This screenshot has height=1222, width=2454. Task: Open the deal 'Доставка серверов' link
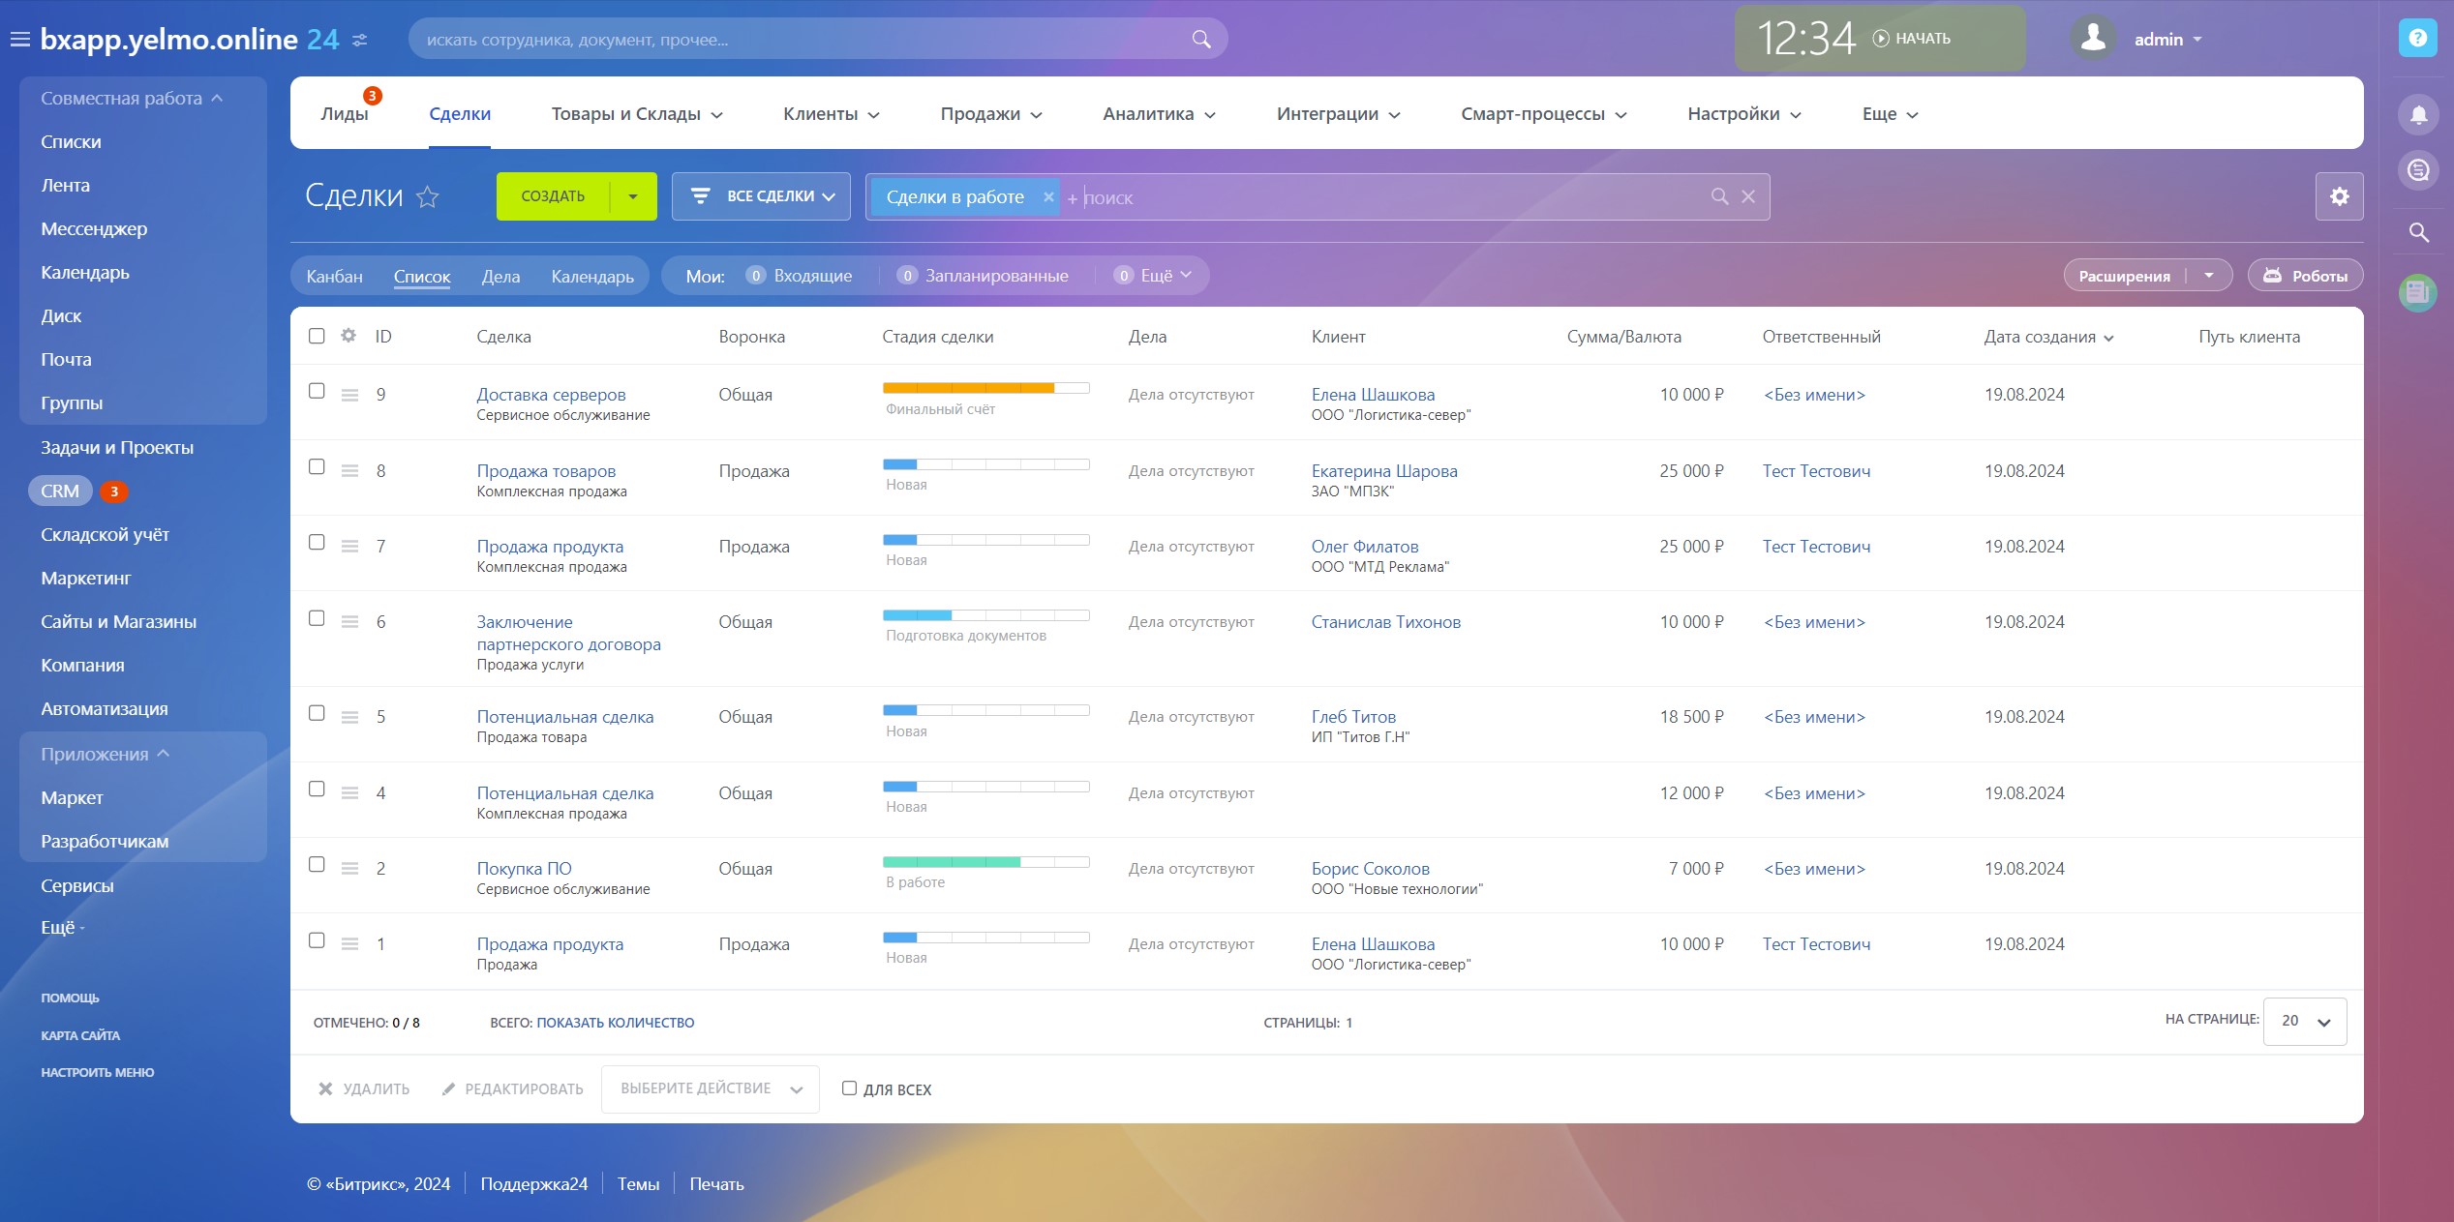pos(551,395)
